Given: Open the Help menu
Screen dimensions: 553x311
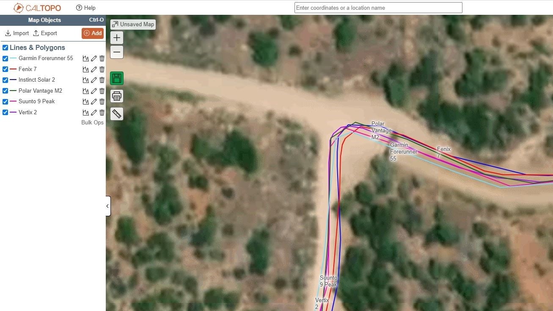Looking at the screenshot, I should [86, 8].
